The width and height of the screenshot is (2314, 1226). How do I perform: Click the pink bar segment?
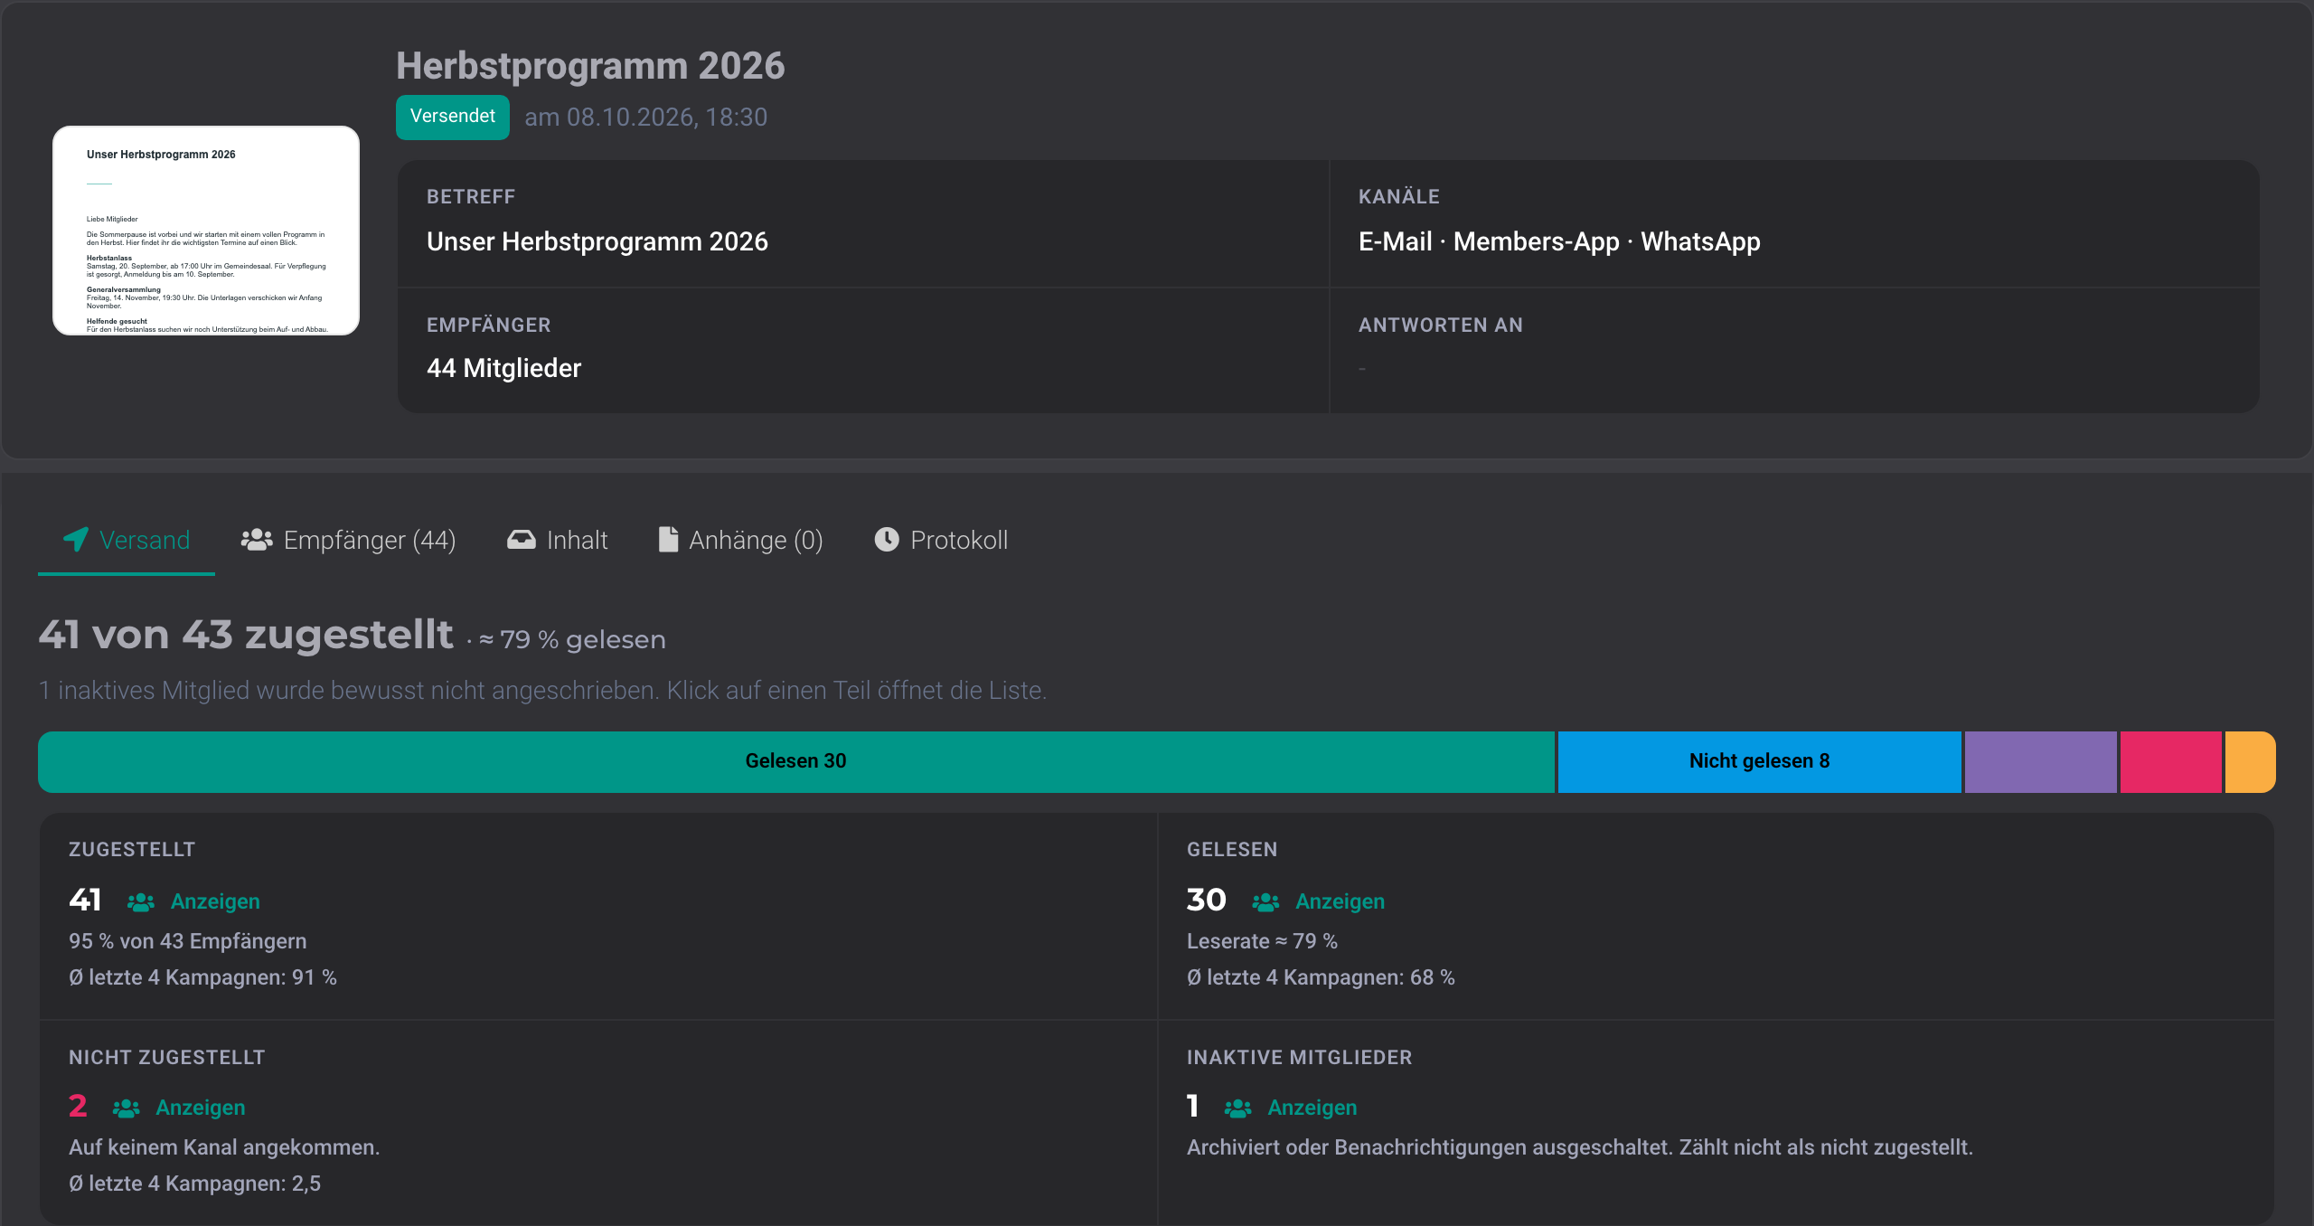tap(2170, 761)
